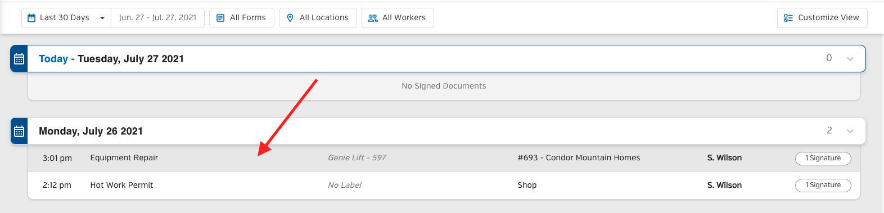Click the Jun. 27 - Jul. 27, 2021 date range field

[158, 18]
